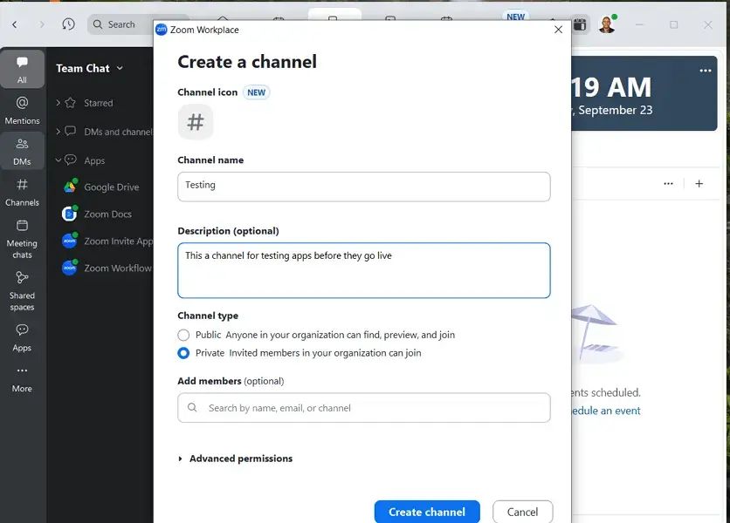Cancel channel creation

(x=522, y=512)
